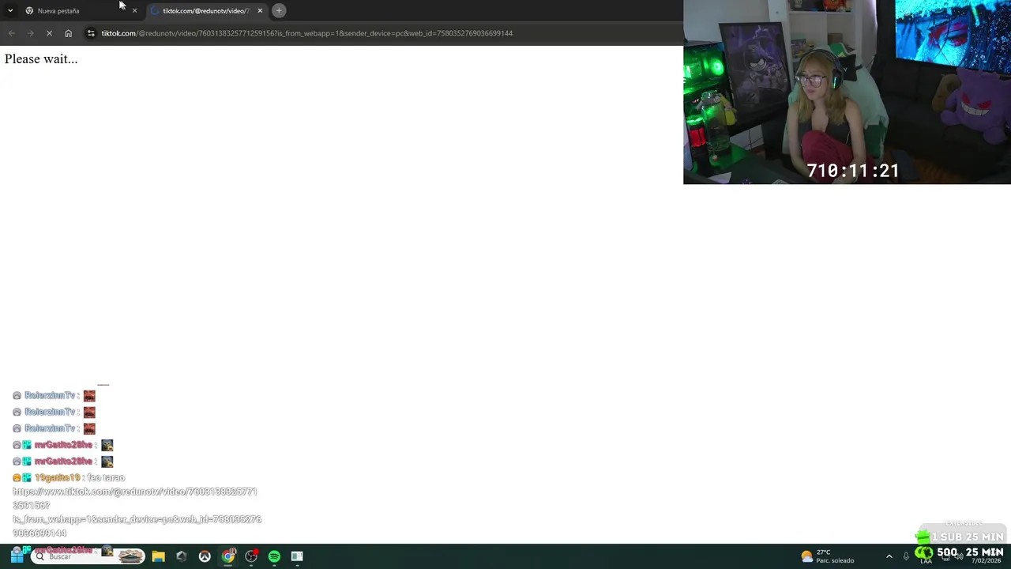The width and height of the screenshot is (1011, 569).
Task: Close the Nueva pestaña tab
Action: click(x=134, y=10)
